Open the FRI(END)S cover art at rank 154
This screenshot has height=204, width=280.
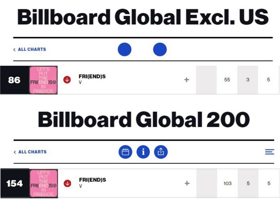point(43,183)
